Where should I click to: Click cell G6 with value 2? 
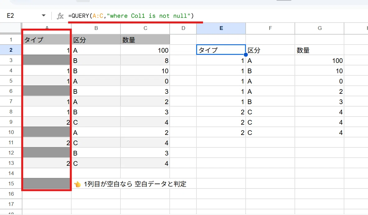coord(320,91)
